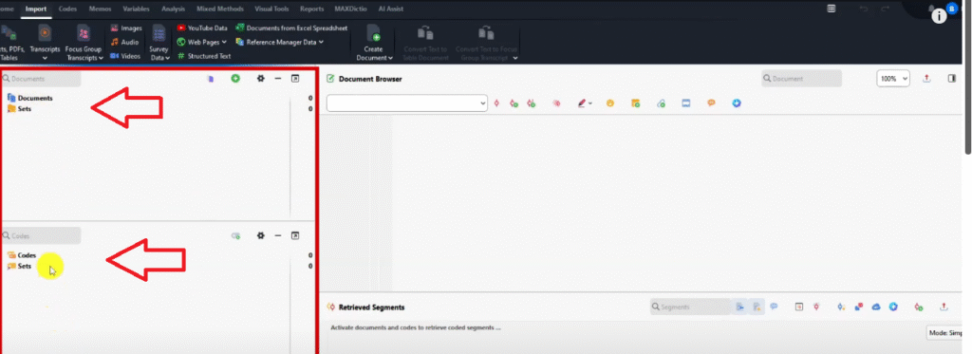
Task: Open highlighter color dropdown arrow
Action: [590, 103]
